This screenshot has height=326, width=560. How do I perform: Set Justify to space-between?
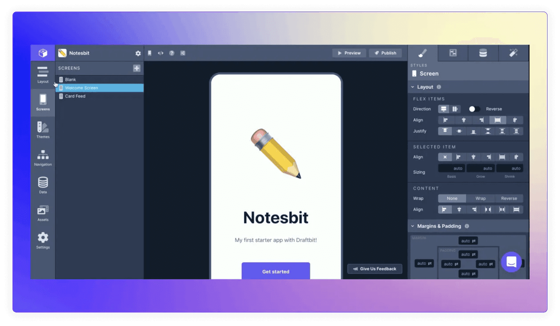[488, 131]
